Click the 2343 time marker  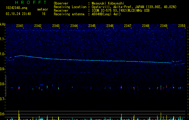click(x=56, y=25)
